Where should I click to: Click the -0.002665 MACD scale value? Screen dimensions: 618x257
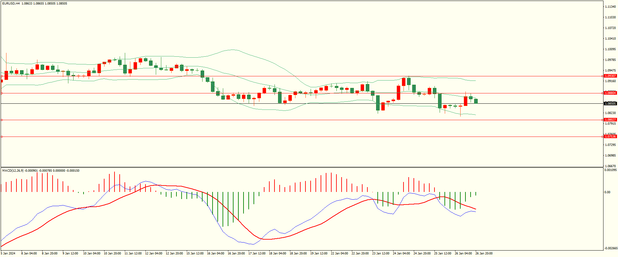pos(611,248)
